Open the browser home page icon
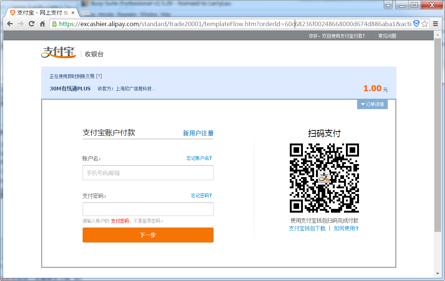This screenshot has height=281, width=445. 42,24
